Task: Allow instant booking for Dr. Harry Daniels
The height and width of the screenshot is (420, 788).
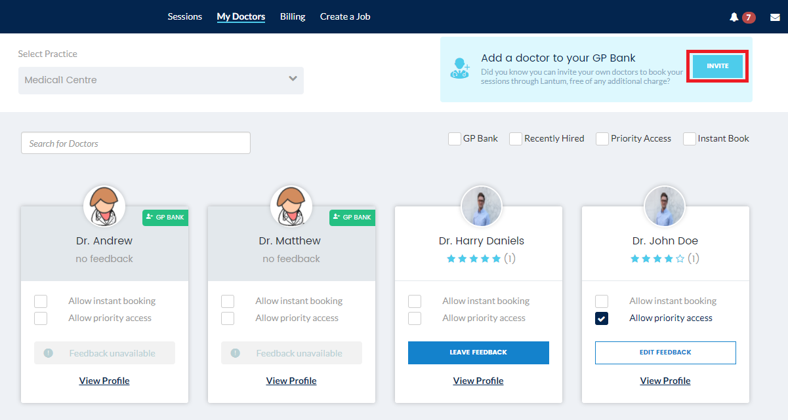Action: coord(415,301)
